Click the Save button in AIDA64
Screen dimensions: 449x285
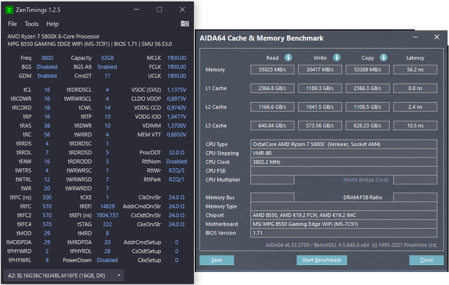(x=217, y=260)
